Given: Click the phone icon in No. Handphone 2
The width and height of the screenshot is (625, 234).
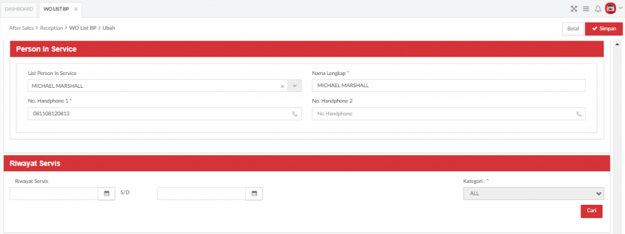Looking at the screenshot, I should [579, 114].
